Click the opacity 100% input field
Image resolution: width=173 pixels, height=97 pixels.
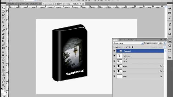[161, 43]
